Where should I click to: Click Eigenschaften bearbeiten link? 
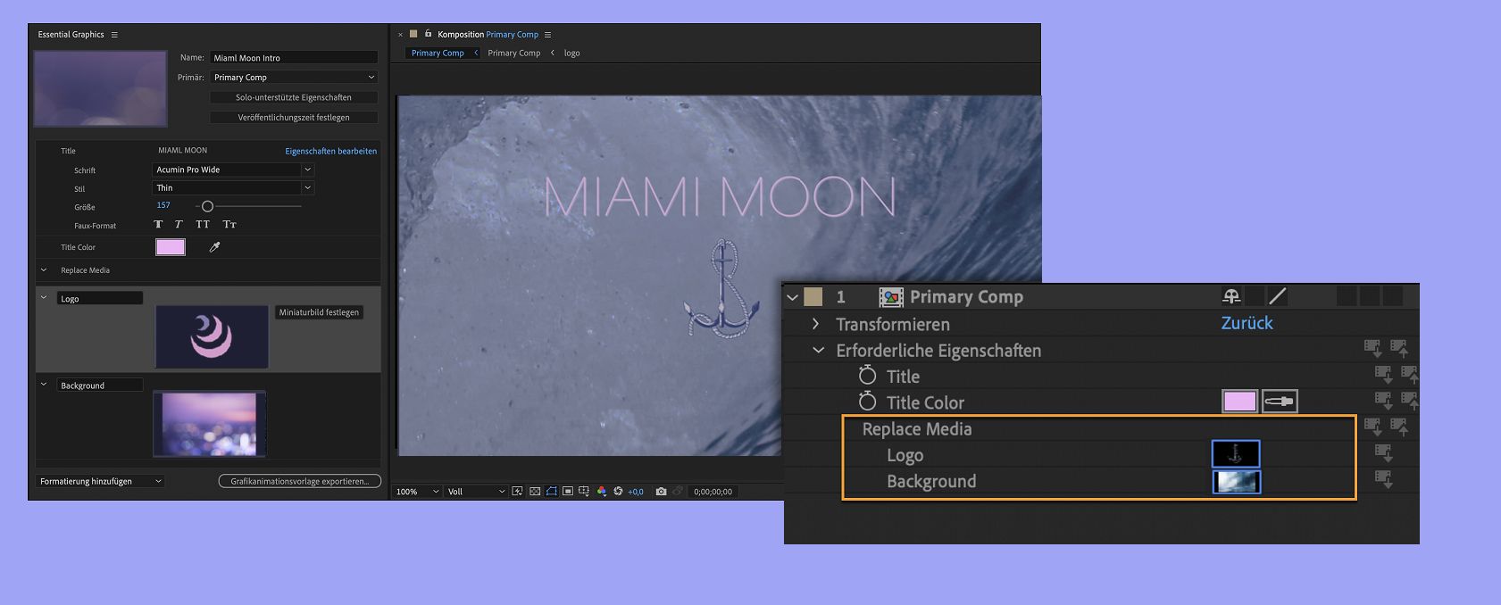coord(330,151)
